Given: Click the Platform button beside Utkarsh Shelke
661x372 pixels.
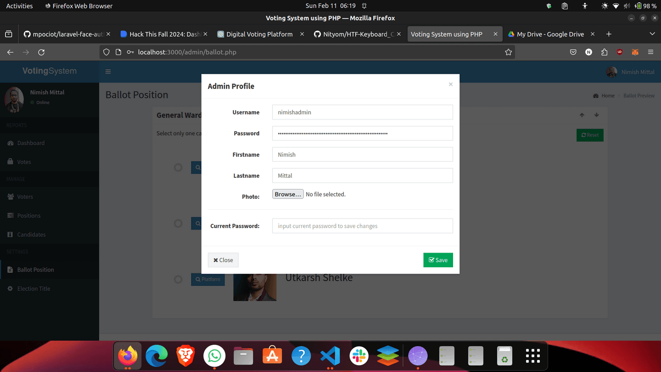Looking at the screenshot, I should click(208, 279).
